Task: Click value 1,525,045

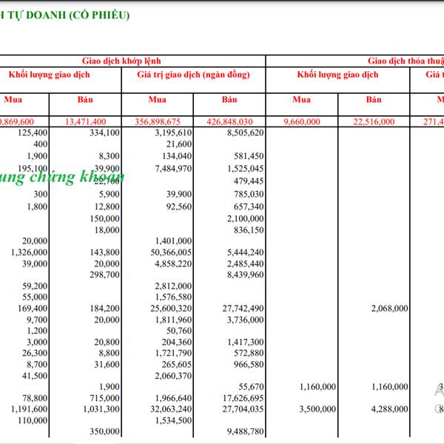Action: [x=246, y=169]
